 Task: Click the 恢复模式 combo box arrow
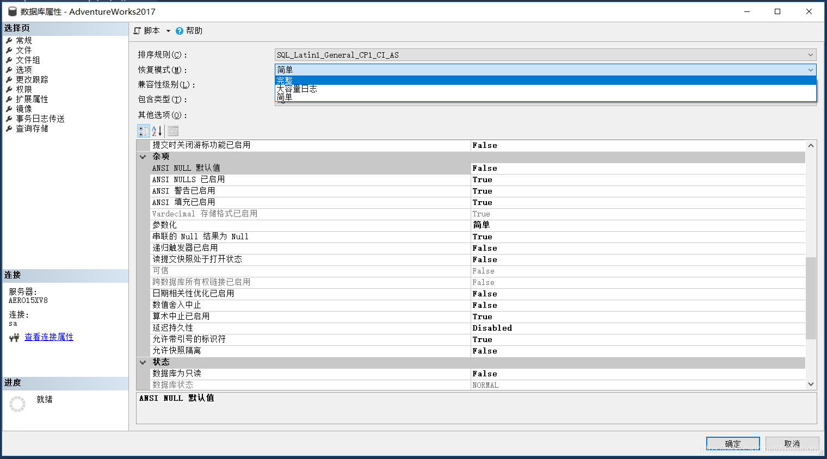810,70
